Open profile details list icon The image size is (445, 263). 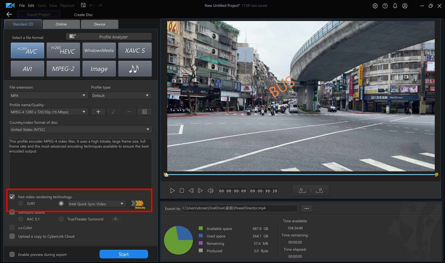[145, 112]
